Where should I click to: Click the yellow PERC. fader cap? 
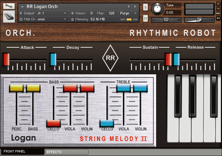click(x=16, y=89)
